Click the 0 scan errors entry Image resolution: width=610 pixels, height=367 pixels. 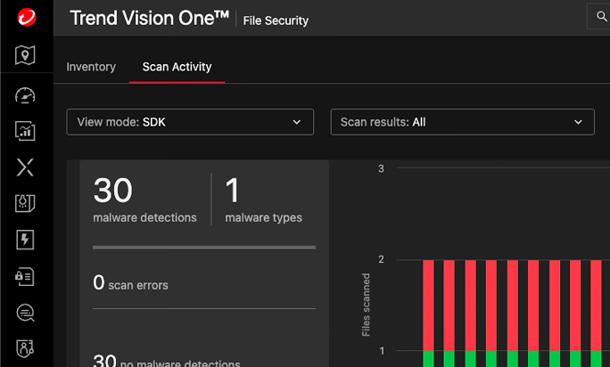pos(130,284)
